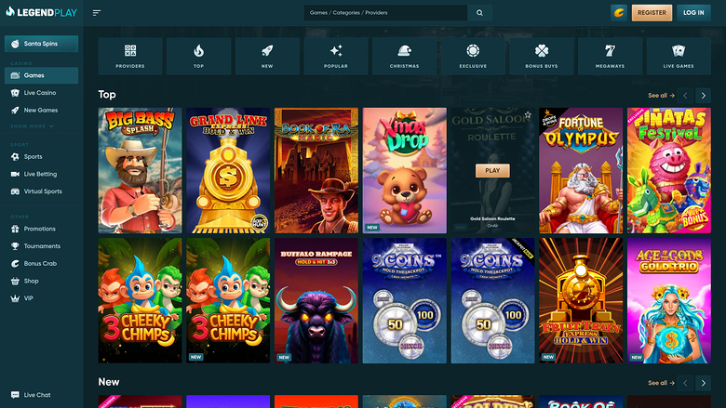Open Live Casino from sidebar
The image size is (726, 408).
[41, 93]
